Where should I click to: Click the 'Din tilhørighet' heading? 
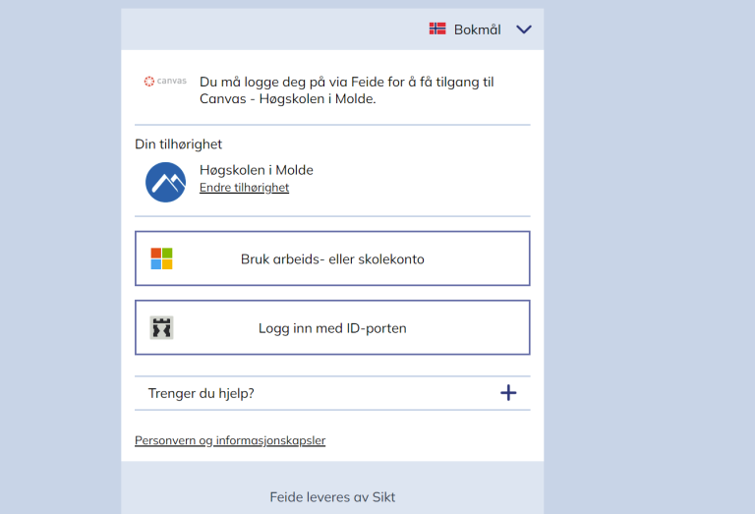(178, 144)
